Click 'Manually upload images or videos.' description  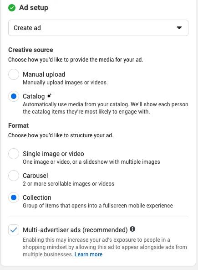tap(65, 83)
